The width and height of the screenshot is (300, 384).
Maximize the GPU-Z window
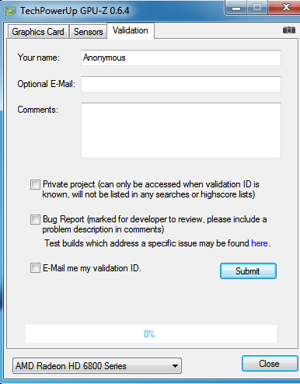pos(257,7)
